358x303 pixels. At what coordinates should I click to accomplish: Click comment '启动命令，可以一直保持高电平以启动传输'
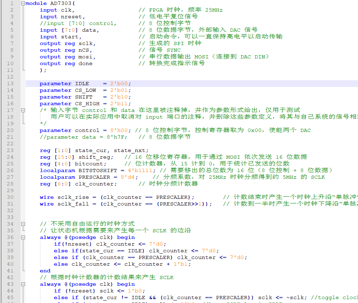point(216,37)
